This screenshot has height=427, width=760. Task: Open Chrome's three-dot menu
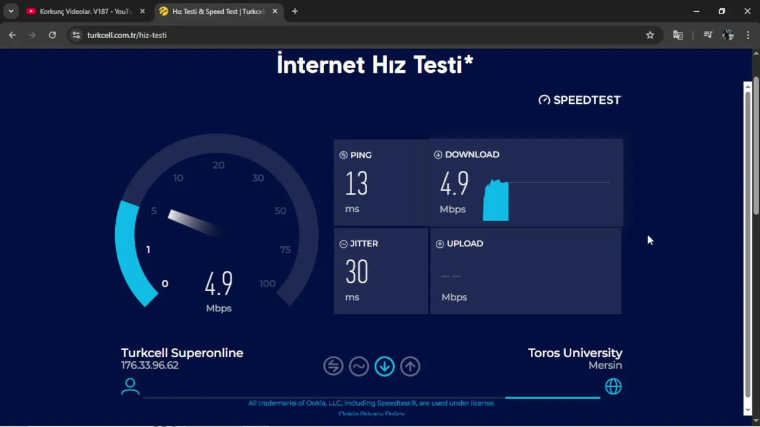pyautogui.click(x=748, y=35)
